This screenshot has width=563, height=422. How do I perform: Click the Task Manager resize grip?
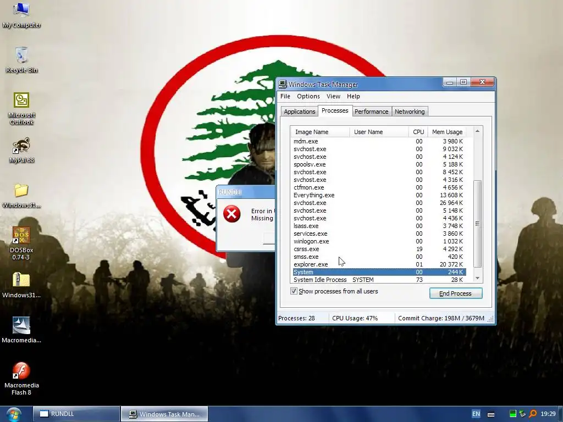pyautogui.click(x=490, y=319)
